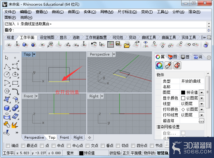Open the Right viewport dropdown menu

pyautogui.click(x=102, y=96)
